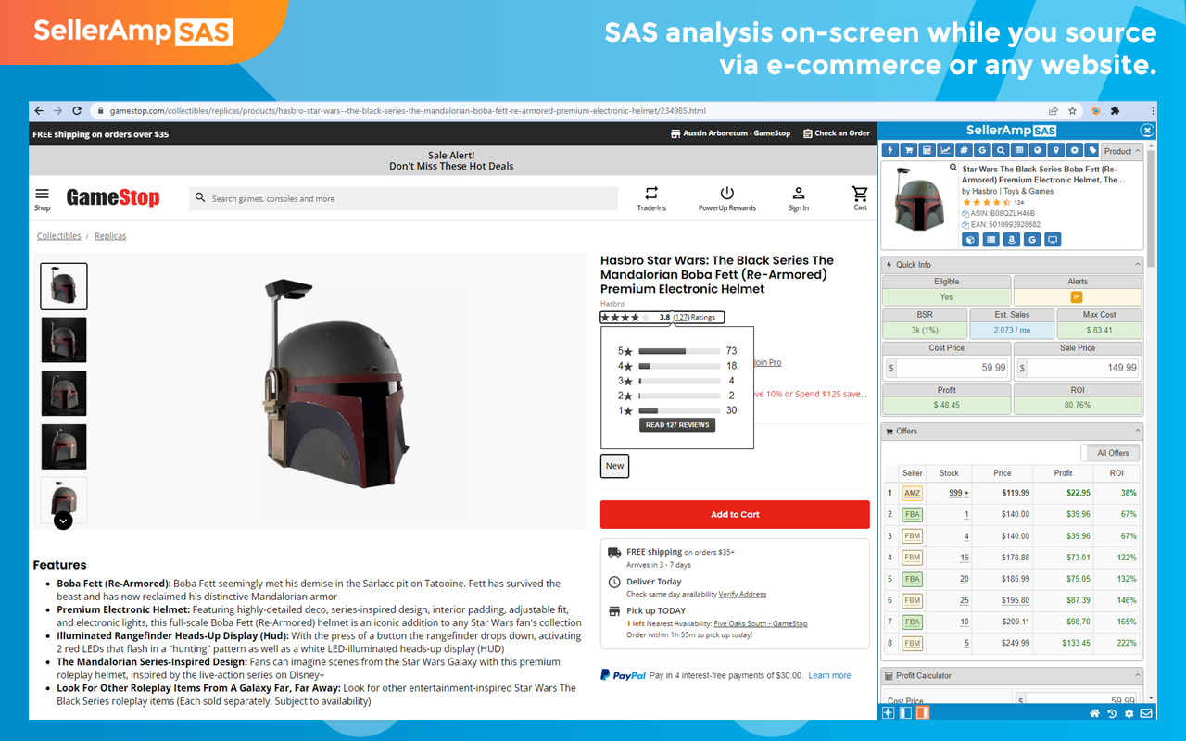Click the Google icon button below the EAN
This screenshot has width=1186, height=741.
click(1032, 240)
